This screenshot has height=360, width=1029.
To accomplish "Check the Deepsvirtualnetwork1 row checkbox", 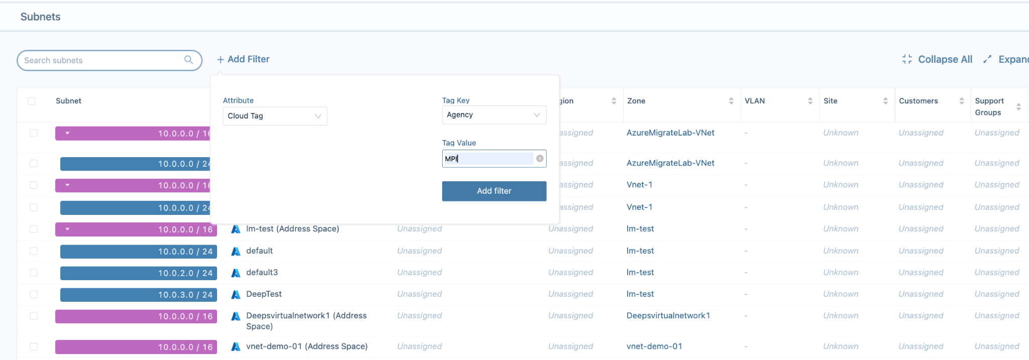I will [34, 316].
